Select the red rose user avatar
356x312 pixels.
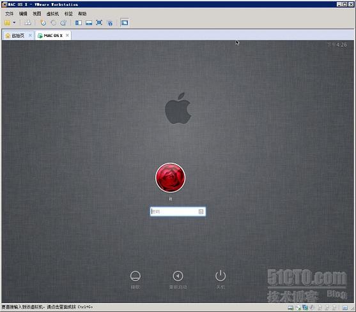171,177
